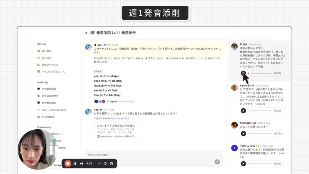Open the loom.com/share hyperlink
This screenshot has width=309, height=174.
click(x=111, y=118)
